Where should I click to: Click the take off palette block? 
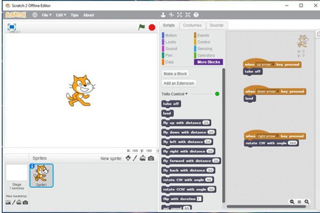171,104
